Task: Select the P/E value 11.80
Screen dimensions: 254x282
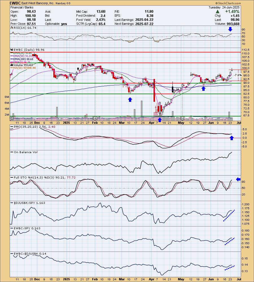Action: 149,12
